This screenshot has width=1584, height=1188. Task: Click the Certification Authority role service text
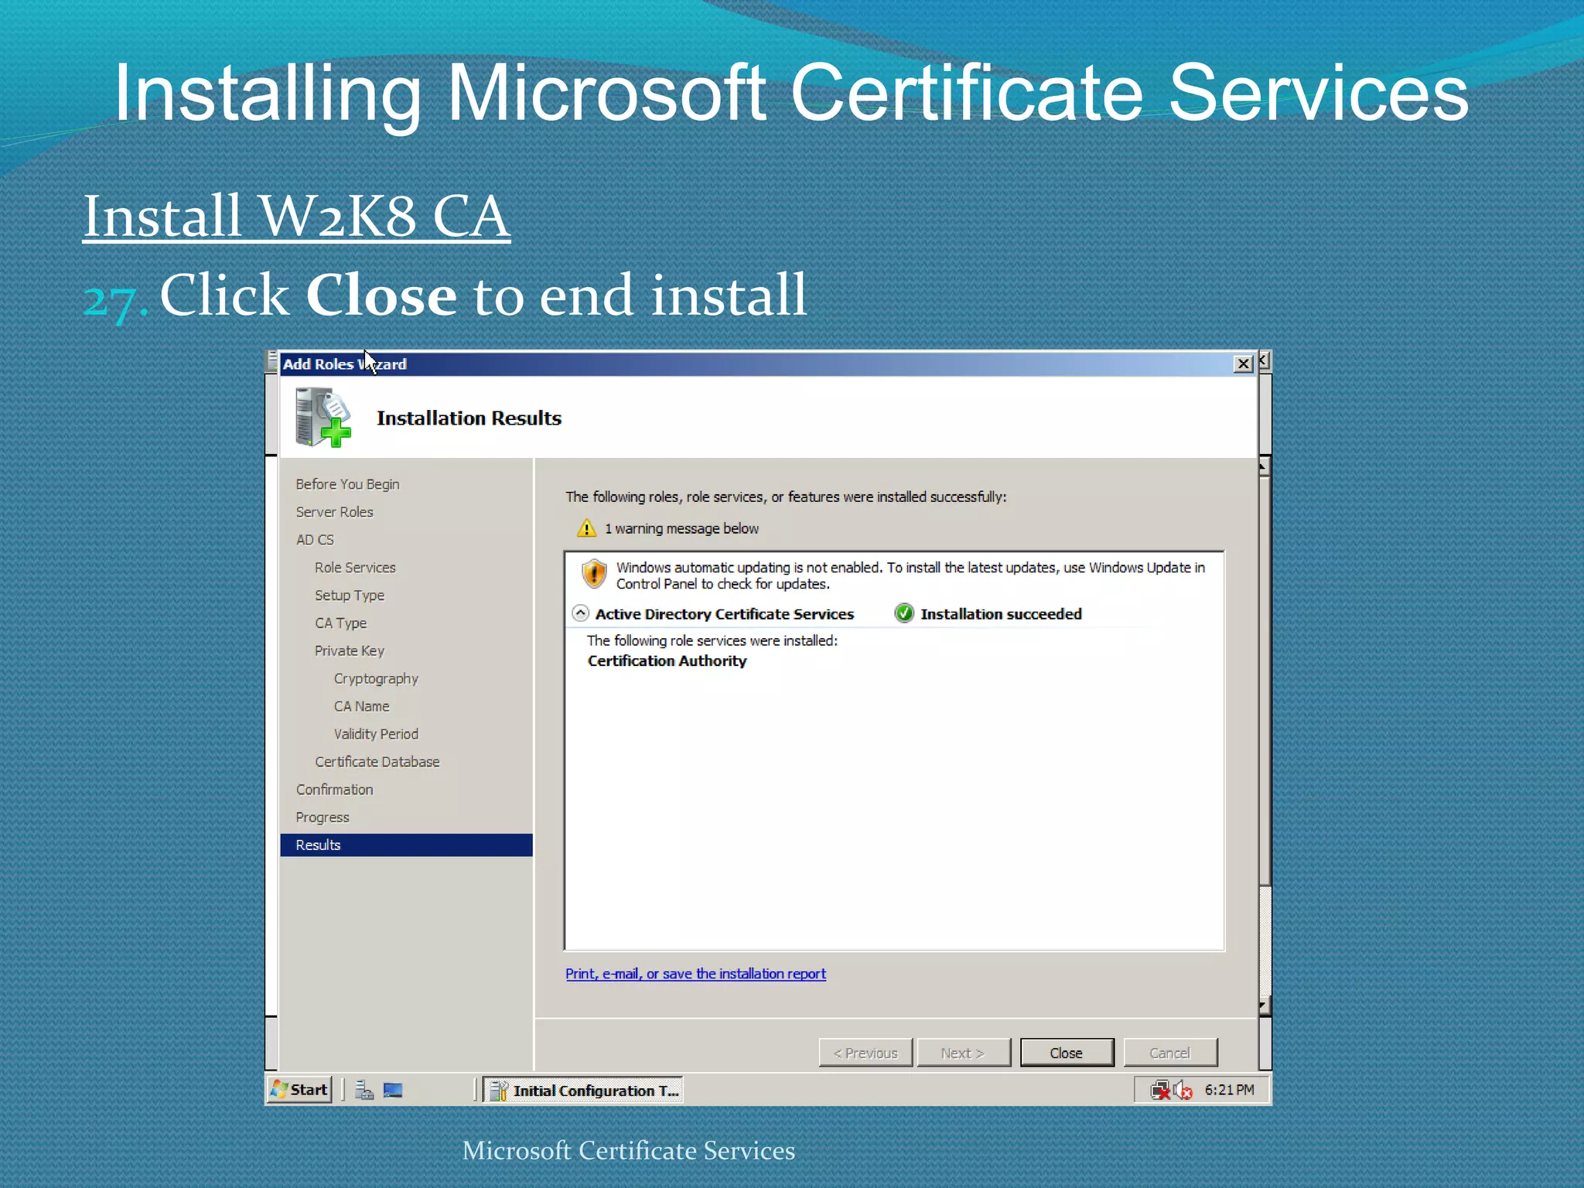point(667,661)
